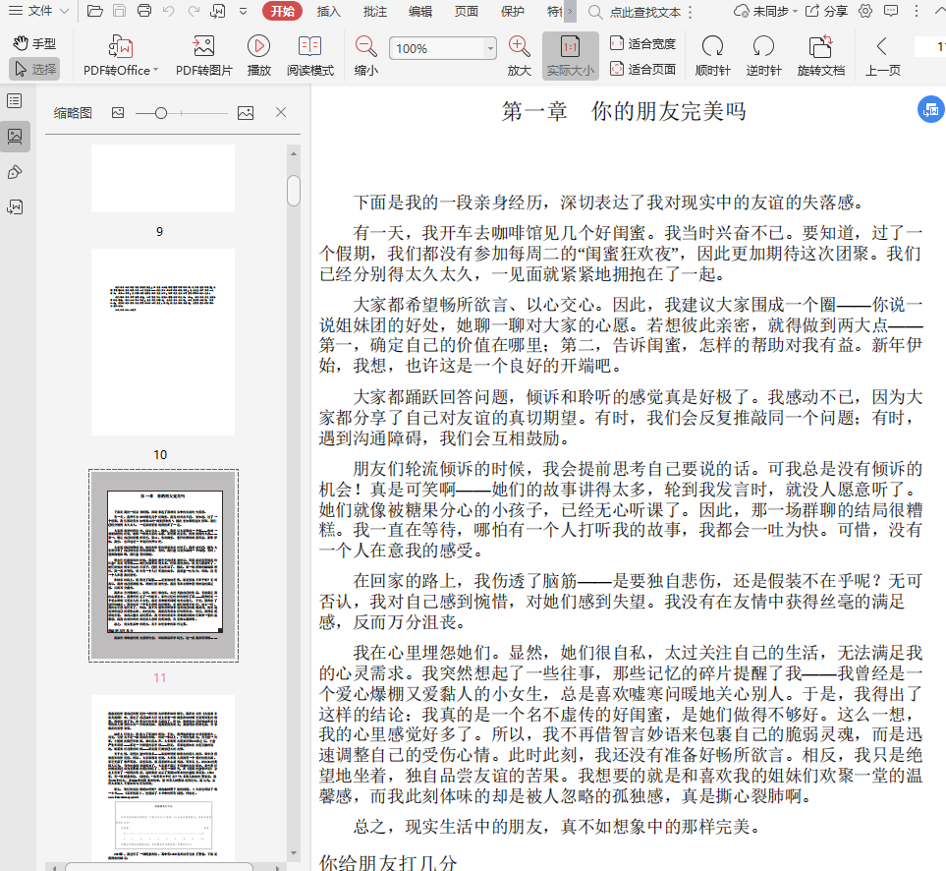Click the heading 你给朋友打几分
946x871 pixels.
[x=388, y=862]
